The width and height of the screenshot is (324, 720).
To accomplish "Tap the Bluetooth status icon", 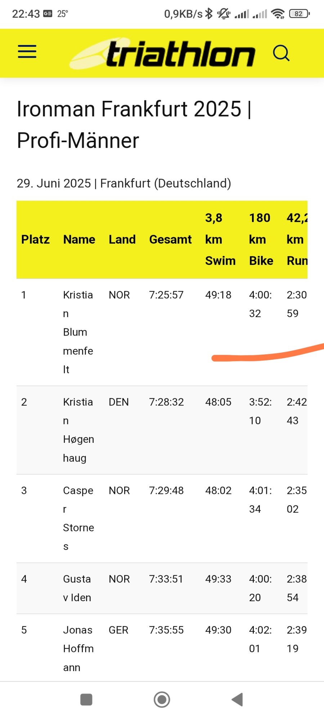I will point(209,14).
